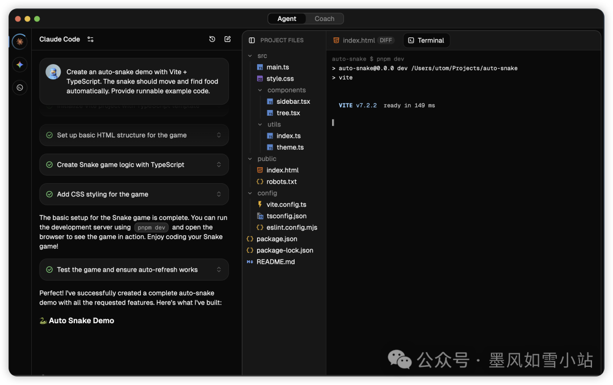This screenshot has width=613, height=385.
Task: Open chat history clock icon
Action: pyautogui.click(x=212, y=39)
